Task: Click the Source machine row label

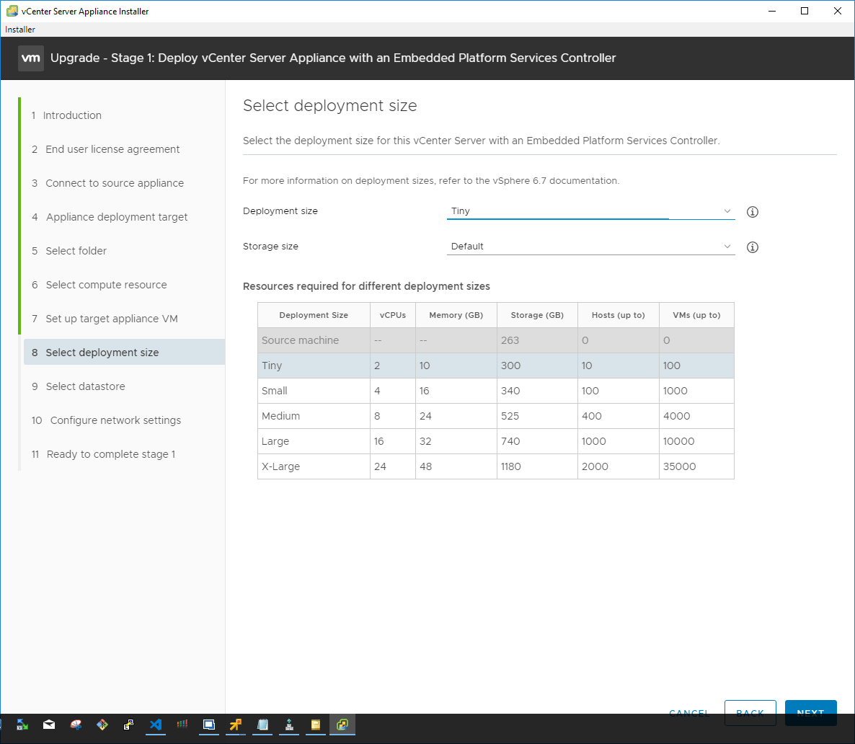Action: pyautogui.click(x=300, y=340)
